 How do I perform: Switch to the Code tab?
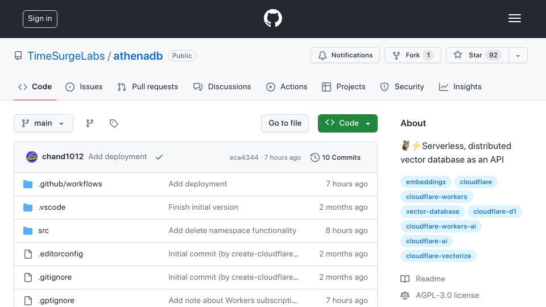click(x=35, y=86)
